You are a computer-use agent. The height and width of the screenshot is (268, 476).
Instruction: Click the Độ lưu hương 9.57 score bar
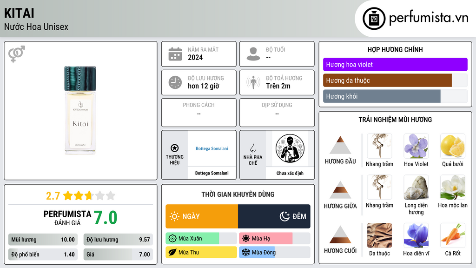coord(118,240)
